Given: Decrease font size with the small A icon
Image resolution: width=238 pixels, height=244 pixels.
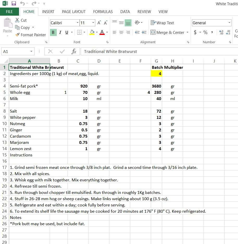Looking at the screenshot, I should [x=105, y=23].
